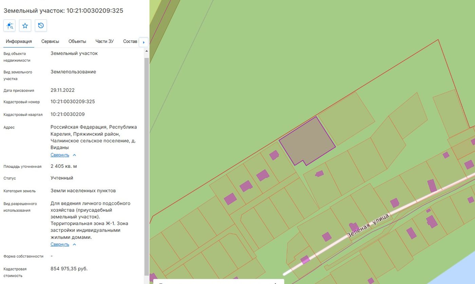Switch to the Сервисы tab

pos(50,41)
